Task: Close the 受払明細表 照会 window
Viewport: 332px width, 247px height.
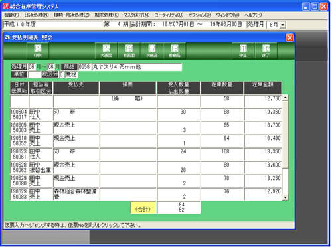Action: tap(290, 38)
